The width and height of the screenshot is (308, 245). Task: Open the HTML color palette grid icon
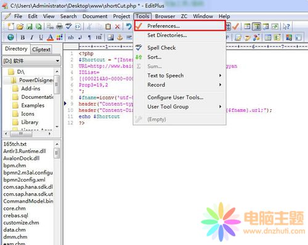coord(60,37)
